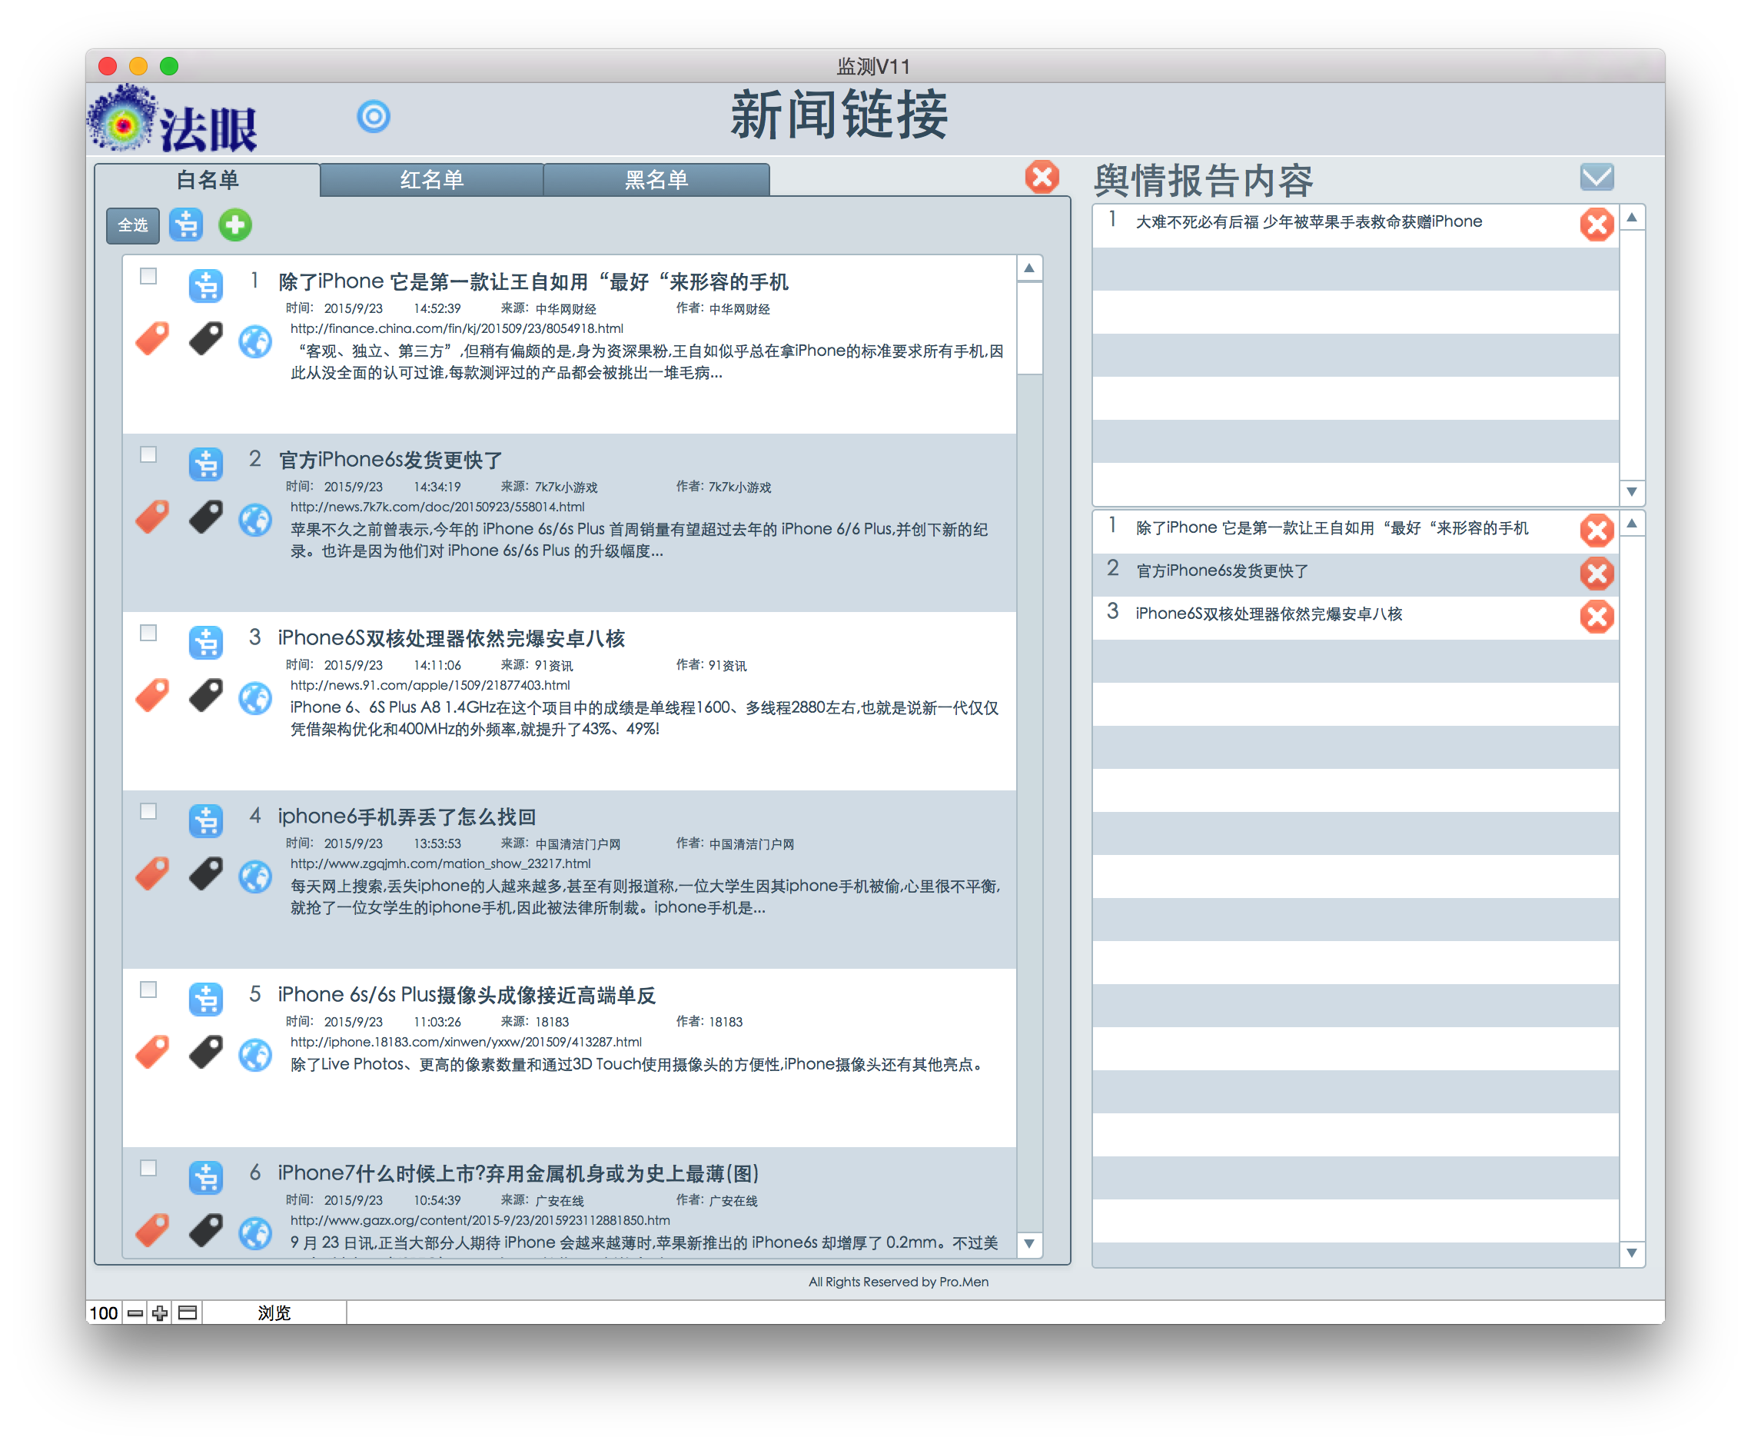This screenshot has width=1751, height=1447.
Task: Open link iphone.18183.com article URL
Action: pos(466,1042)
